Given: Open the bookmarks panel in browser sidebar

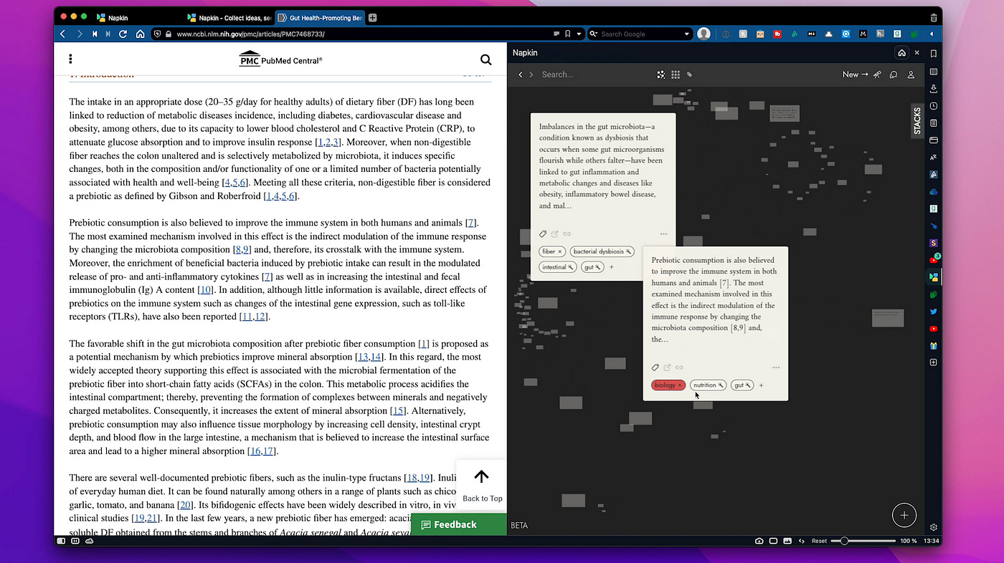Looking at the screenshot, I should (x=933, y=54).
